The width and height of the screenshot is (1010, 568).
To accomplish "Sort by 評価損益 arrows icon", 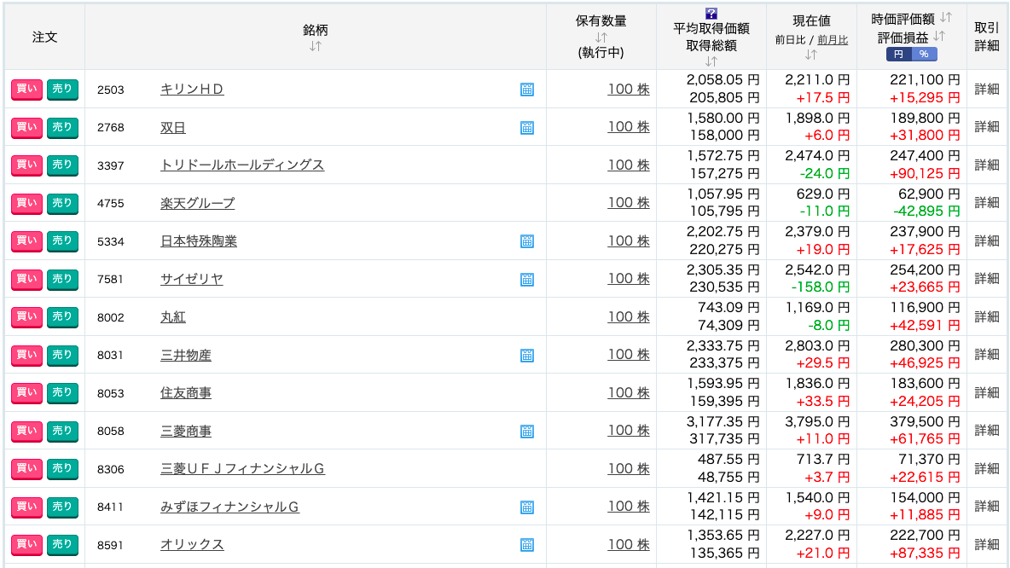I will (939, 36).
